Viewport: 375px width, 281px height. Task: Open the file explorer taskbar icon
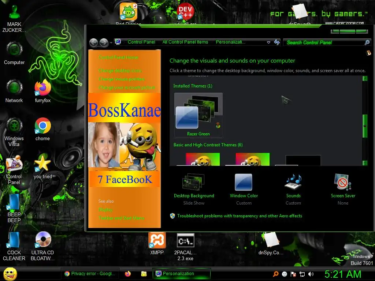(x=144, y=274)
